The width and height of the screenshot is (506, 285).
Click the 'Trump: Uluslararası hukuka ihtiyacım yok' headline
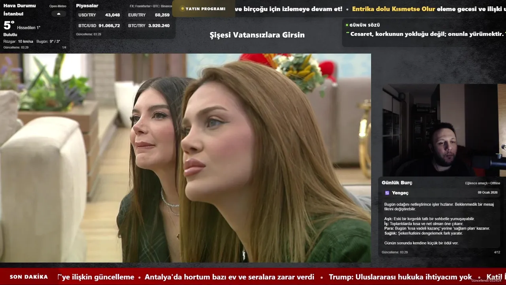400,277
